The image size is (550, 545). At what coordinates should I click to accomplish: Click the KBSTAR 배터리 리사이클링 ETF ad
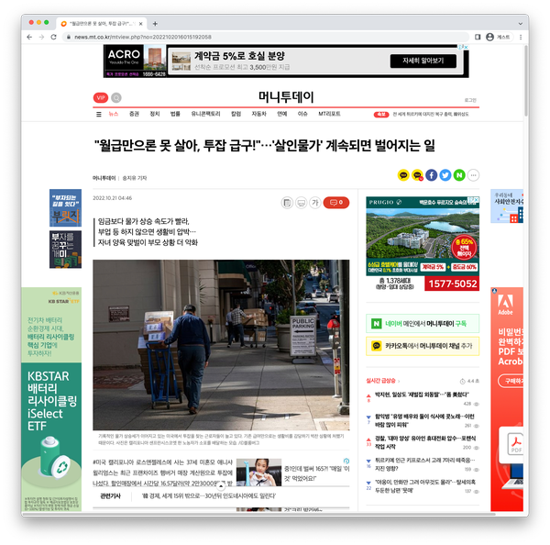pos(51,399)
